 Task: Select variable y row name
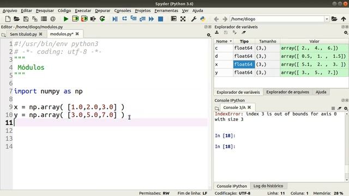coord(224,72)
